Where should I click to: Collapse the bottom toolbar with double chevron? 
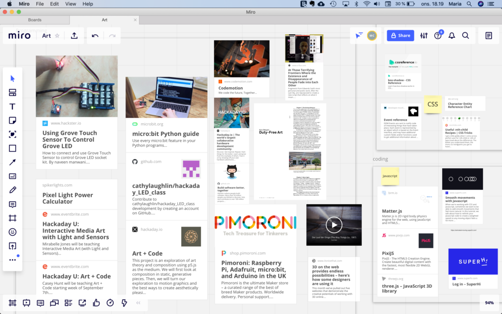pyautogui.click(x=138, y=303)
